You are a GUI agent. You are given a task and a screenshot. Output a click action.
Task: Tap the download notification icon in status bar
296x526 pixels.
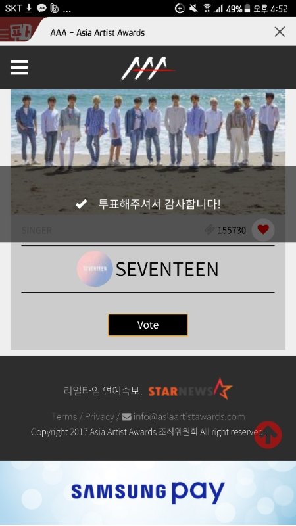[x=29, y=9]
